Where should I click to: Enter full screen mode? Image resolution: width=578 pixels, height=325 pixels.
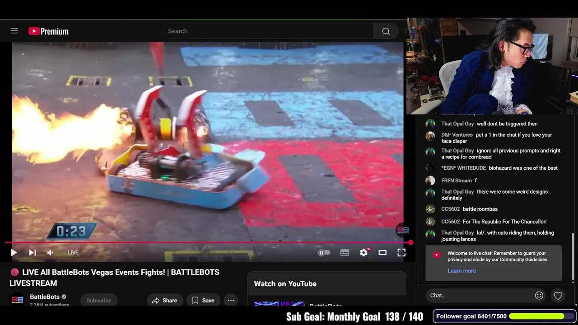(401, 253)
